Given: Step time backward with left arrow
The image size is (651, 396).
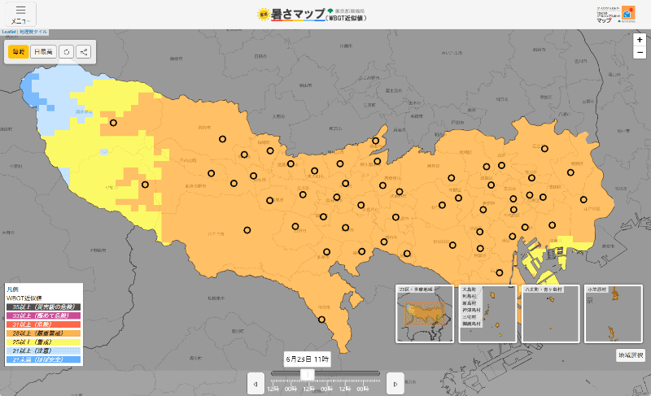Looking at the screenshot, I should (256, 384).
